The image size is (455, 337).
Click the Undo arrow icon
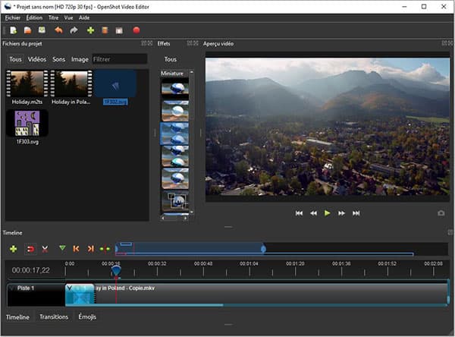tap(58, 30)
